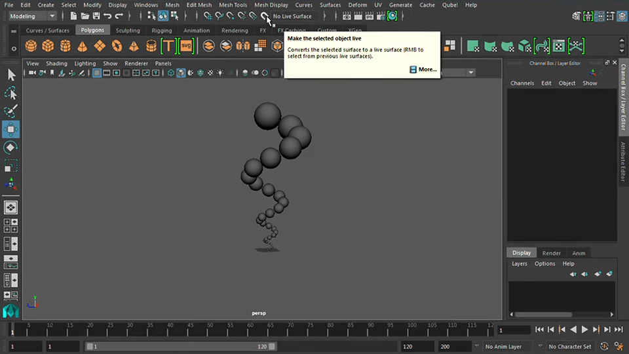The height and width of the screenshot is (354, 629).
Task: Expand the viewport panel toolbar dropdown arrow
Action: [471, 73]
